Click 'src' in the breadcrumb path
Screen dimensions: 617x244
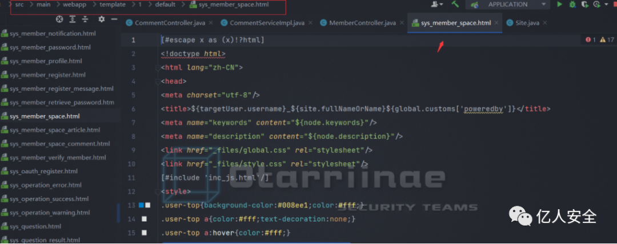(x=19, y=5)
